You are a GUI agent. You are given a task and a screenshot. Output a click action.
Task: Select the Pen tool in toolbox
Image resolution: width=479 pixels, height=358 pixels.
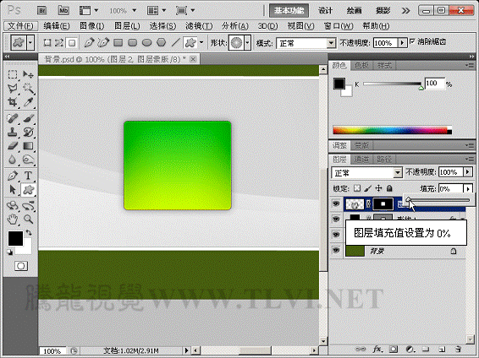pyautogui.click(x=12, y=176)
